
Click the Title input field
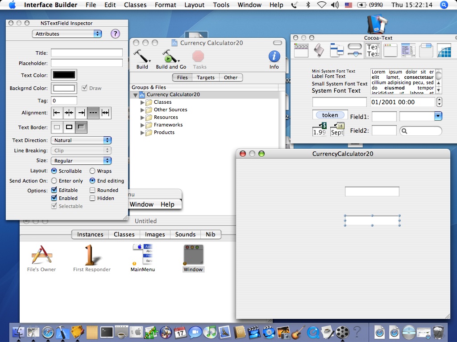(87, 53)
